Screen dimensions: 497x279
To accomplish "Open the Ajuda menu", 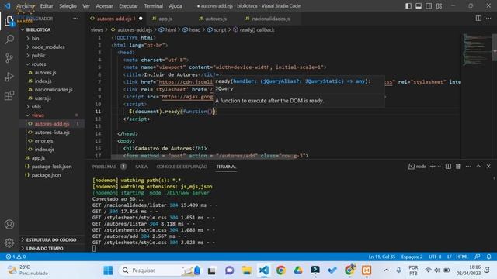I will point(176,6).
